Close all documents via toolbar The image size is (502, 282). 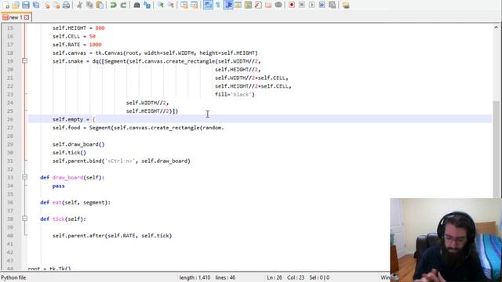click(56, 5)
